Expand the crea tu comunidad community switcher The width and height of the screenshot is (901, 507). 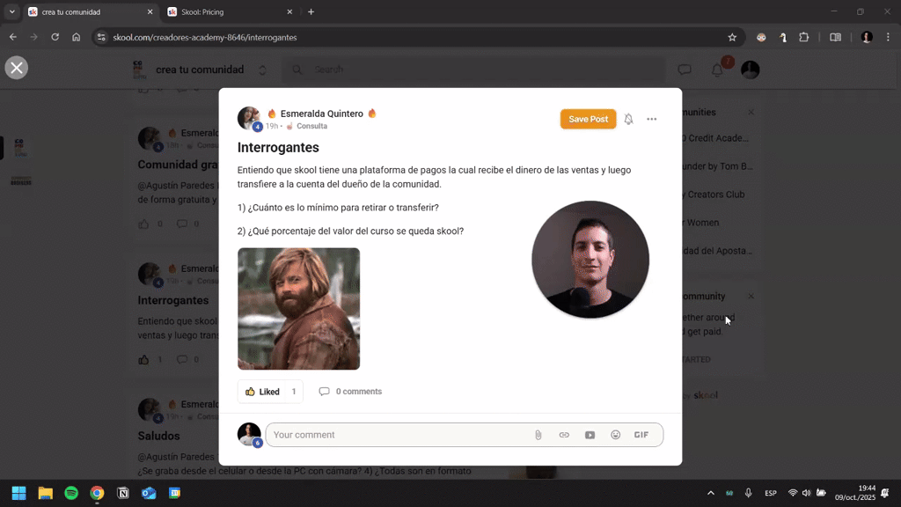(x=262, y=70)
